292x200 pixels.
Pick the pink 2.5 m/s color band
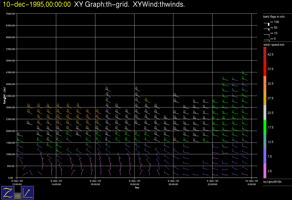point(265,171)
